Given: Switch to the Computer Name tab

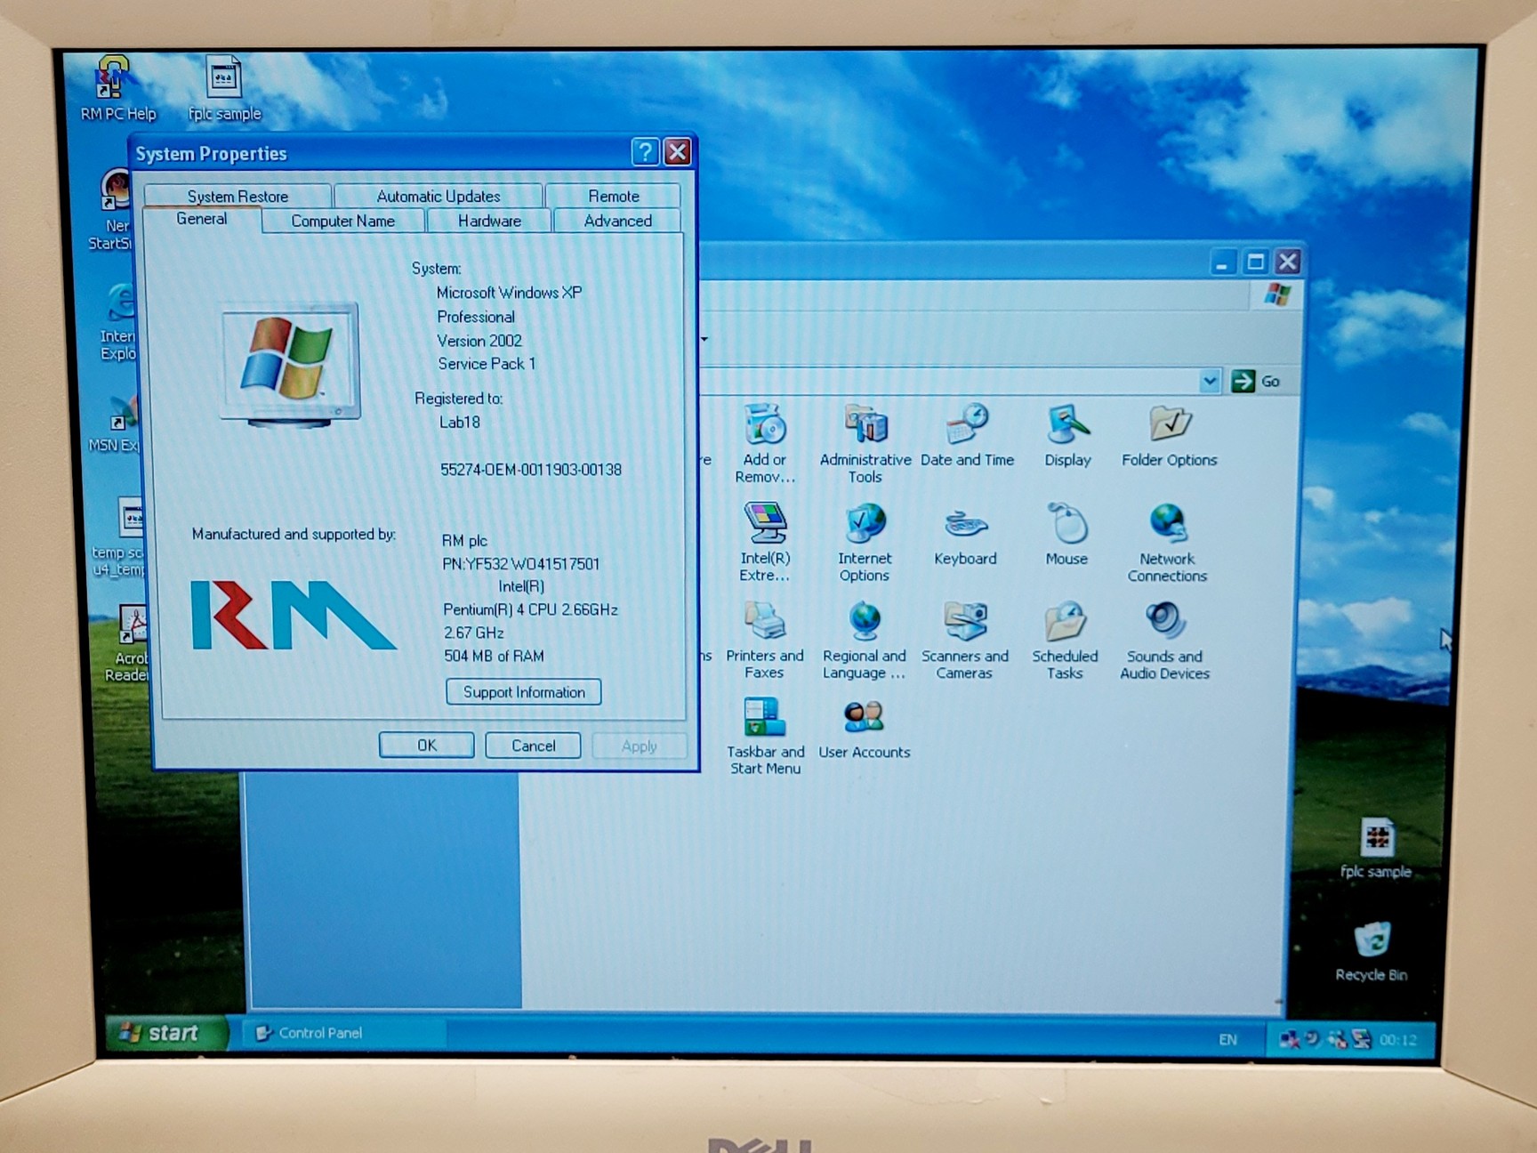Looking at the screenshot, I should click(343, 221).
